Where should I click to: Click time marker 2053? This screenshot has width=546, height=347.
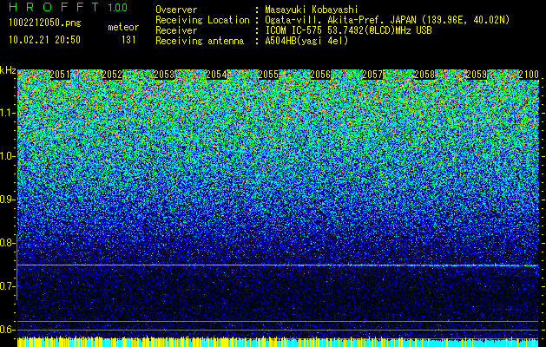point(164,75)
